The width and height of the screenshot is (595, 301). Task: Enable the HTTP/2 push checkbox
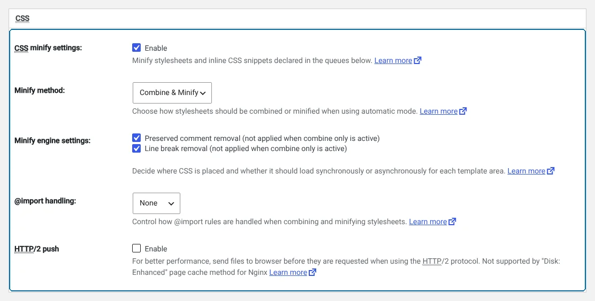[136, 248]
